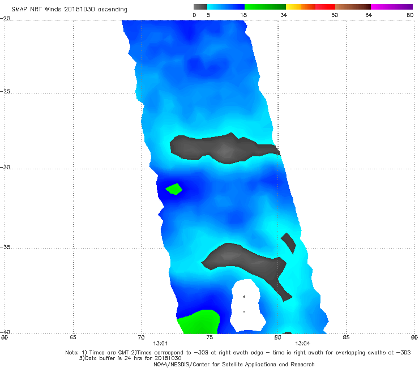Click swath time label 13:01
This screenshot has width=419, height=368.
point(160,344)
